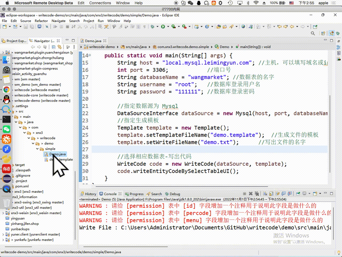
Task: Click the Coverage launch toolbar icon
Action: coord(173,27)
